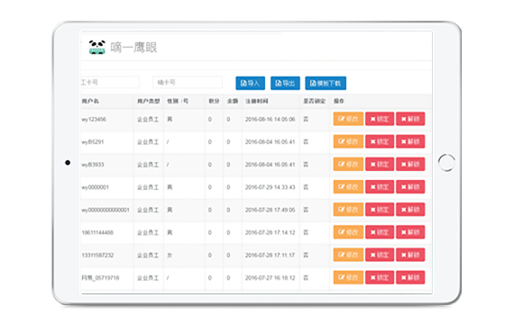
Task: Click the blue 导入 import button
Action: click(x=250, y=83)
